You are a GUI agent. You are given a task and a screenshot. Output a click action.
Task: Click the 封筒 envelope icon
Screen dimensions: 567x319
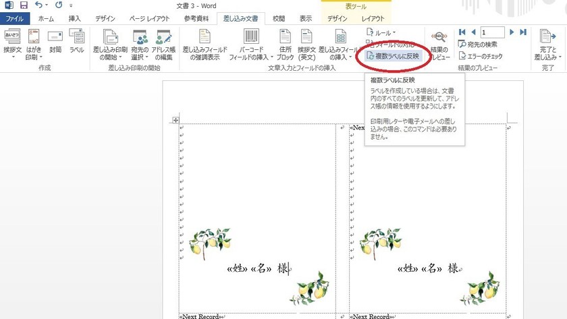click(x=55, y=42)
